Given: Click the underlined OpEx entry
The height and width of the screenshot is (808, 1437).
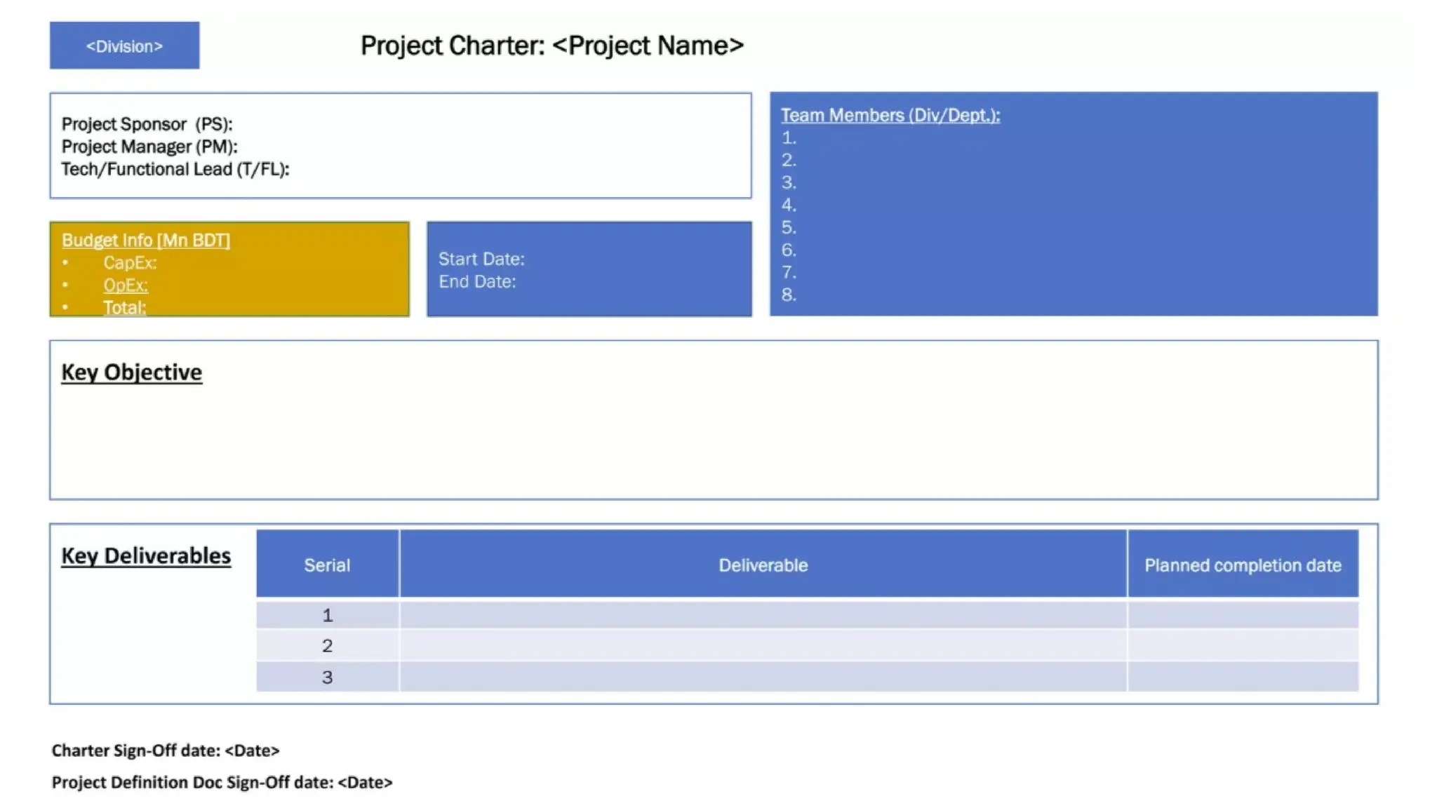Looking at the screenshot, I should tap(126, 285).
